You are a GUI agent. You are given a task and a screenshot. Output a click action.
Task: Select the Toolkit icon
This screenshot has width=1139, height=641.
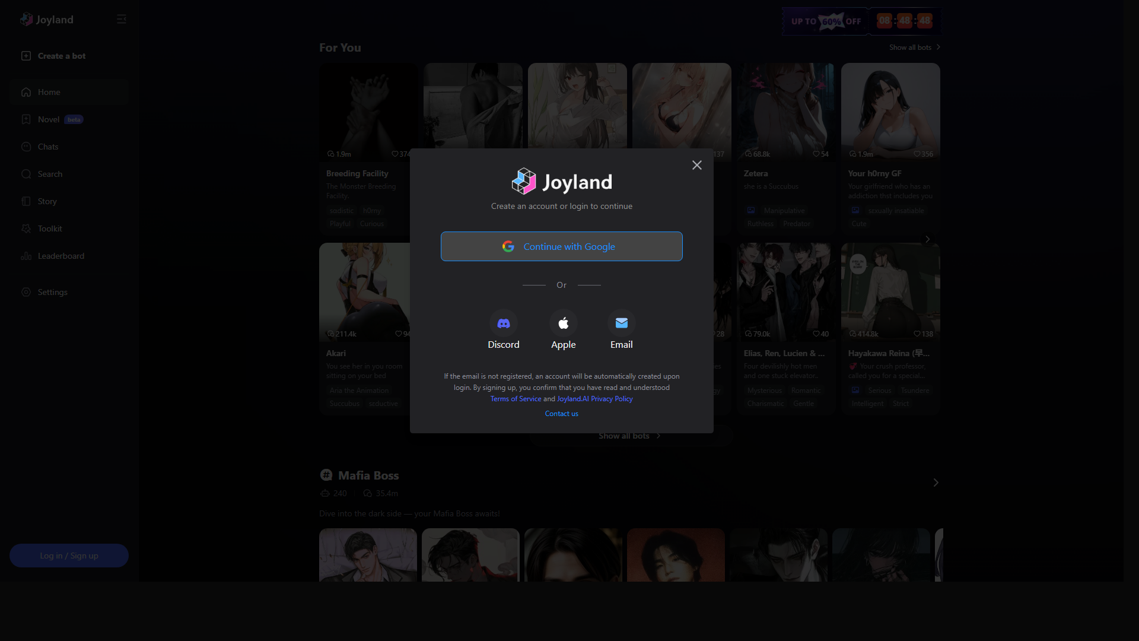pos(26,229)
